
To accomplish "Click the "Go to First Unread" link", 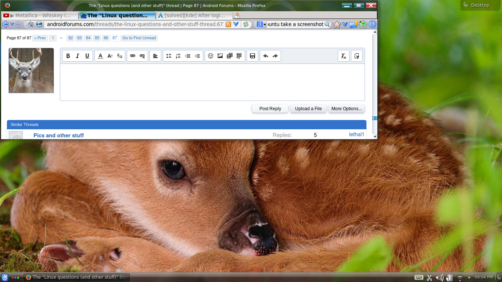I will [x=139, y=38].
